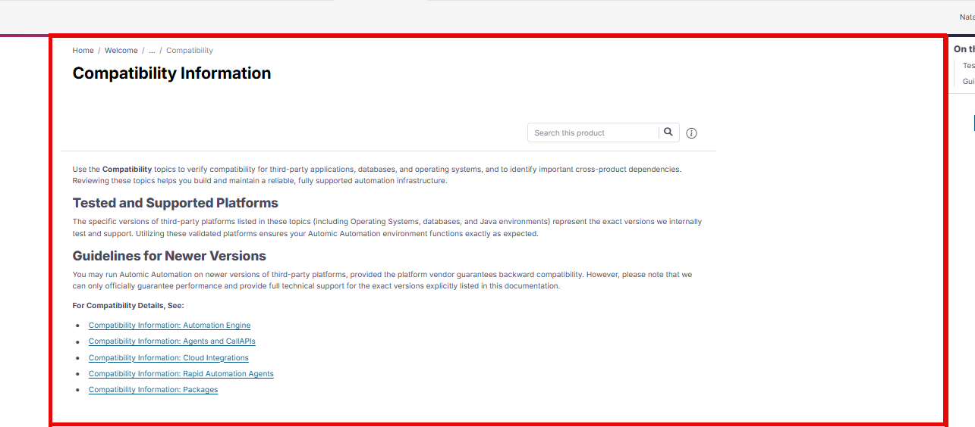Focus the Search this product field
975x427 pixels.
[x=593, y=132]
